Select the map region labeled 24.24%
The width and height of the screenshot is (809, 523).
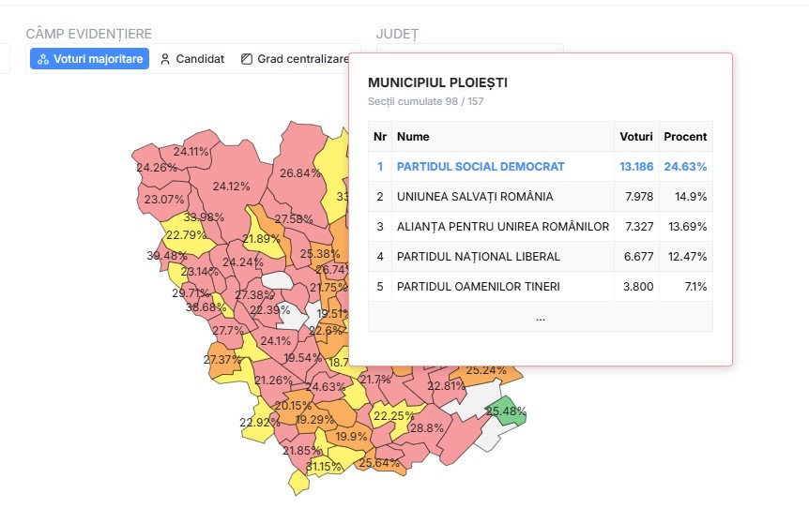242,261
